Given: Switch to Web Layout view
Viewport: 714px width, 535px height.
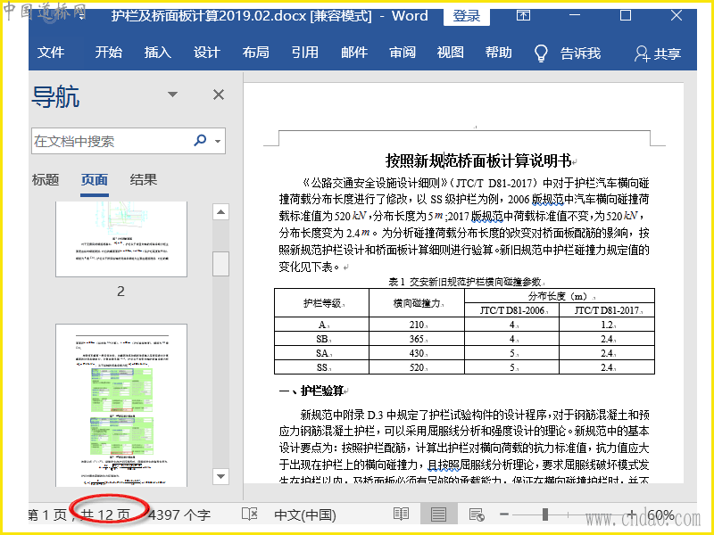Looking at the screenshot, I should (477, 514).
